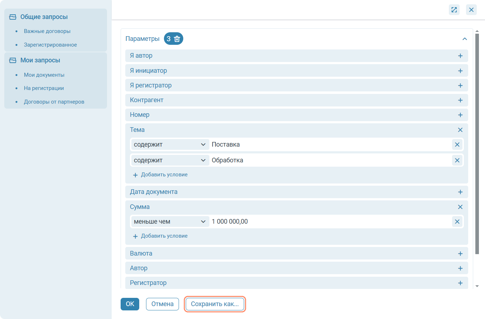Remove the 'Обработка' condition row
The width and height of the screenshot is (485, 319).
click(457, 160)
